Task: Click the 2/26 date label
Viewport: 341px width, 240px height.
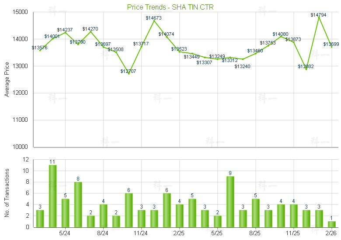Action: click(x=331, y=233)
